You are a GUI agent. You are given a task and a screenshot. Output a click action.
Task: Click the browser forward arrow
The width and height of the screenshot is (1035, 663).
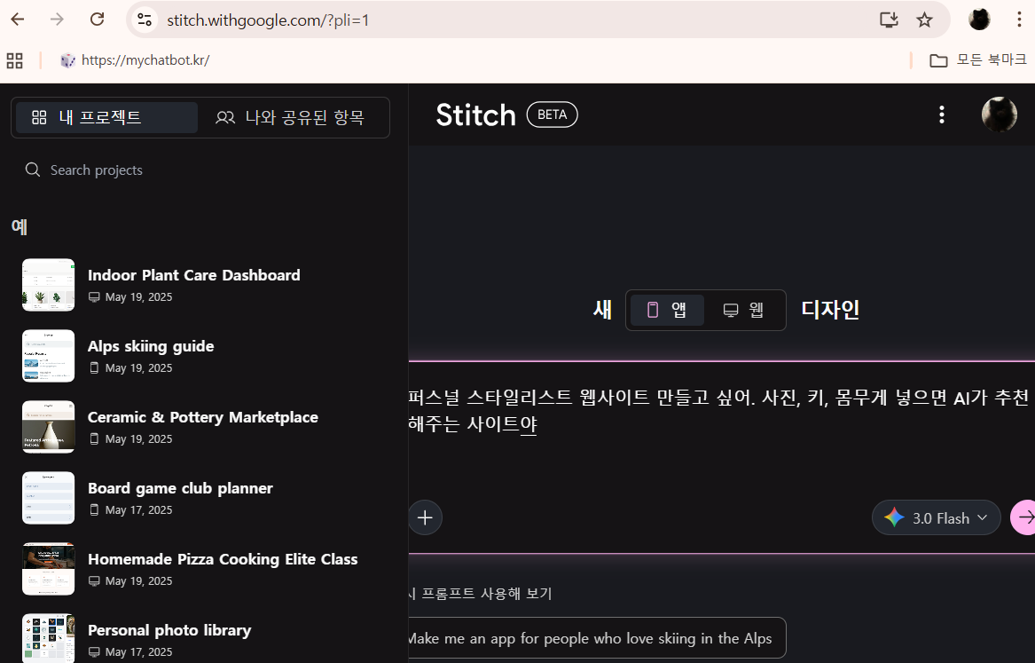pos(58,20)
